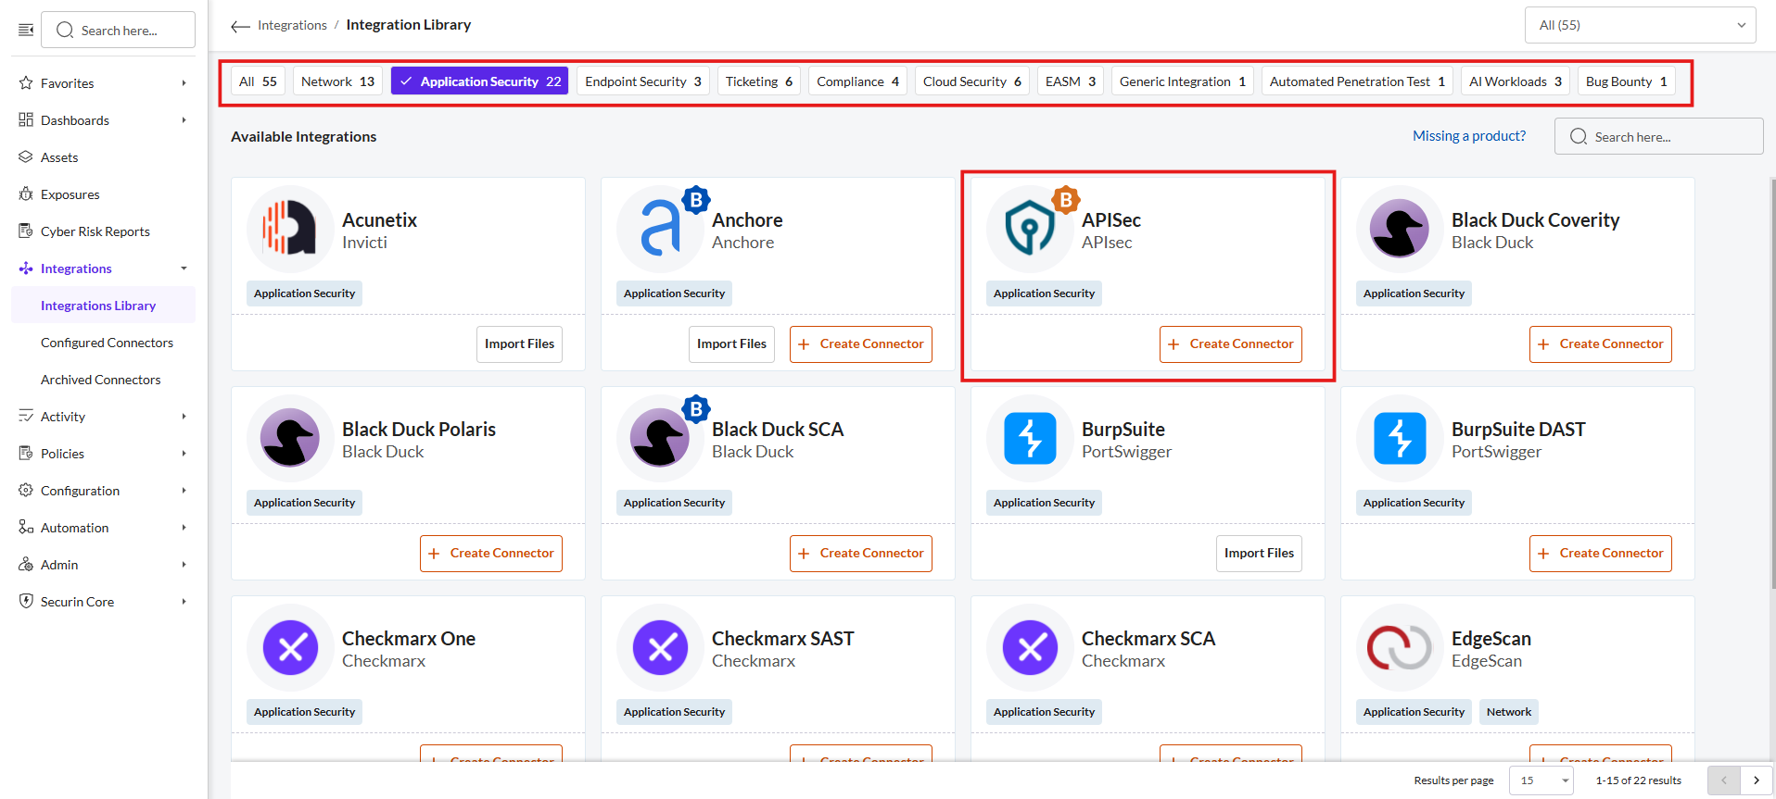Viewport: 1776px width, 799px height.
Task: Open the Missing a product? link
Action: pos(1469,136)
